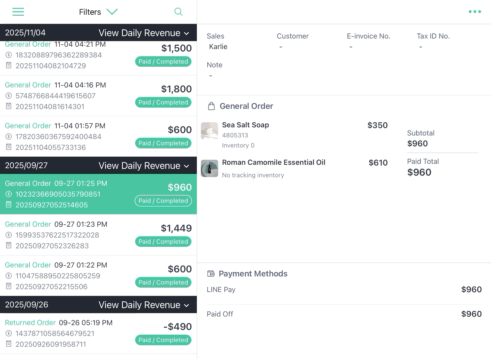Tap the search magnifier icon
This screenshot has height=359, width=491.
178,12
